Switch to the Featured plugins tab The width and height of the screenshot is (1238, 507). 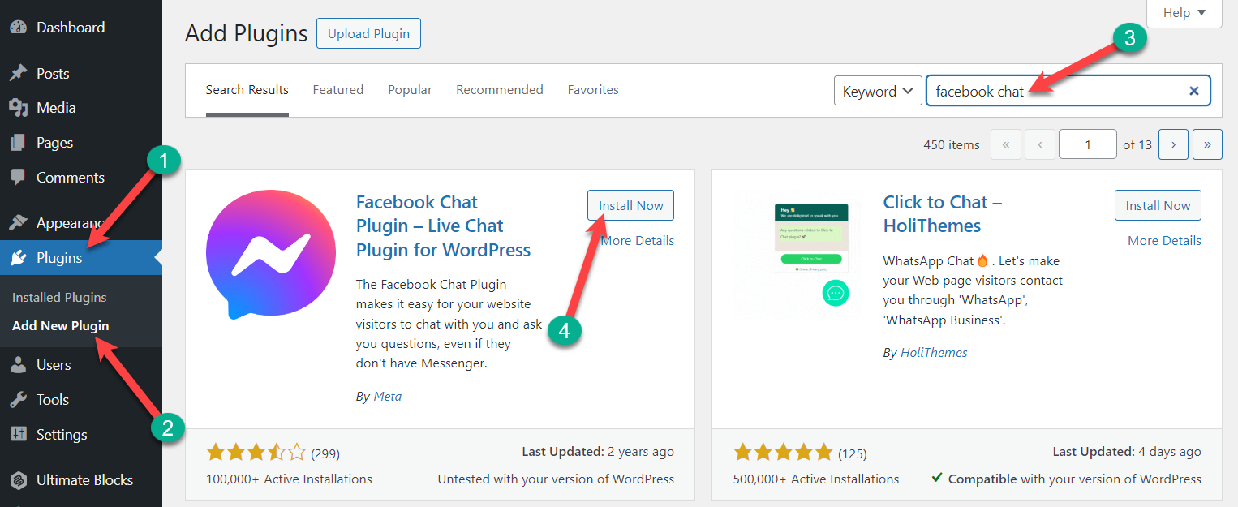(337, 89)
